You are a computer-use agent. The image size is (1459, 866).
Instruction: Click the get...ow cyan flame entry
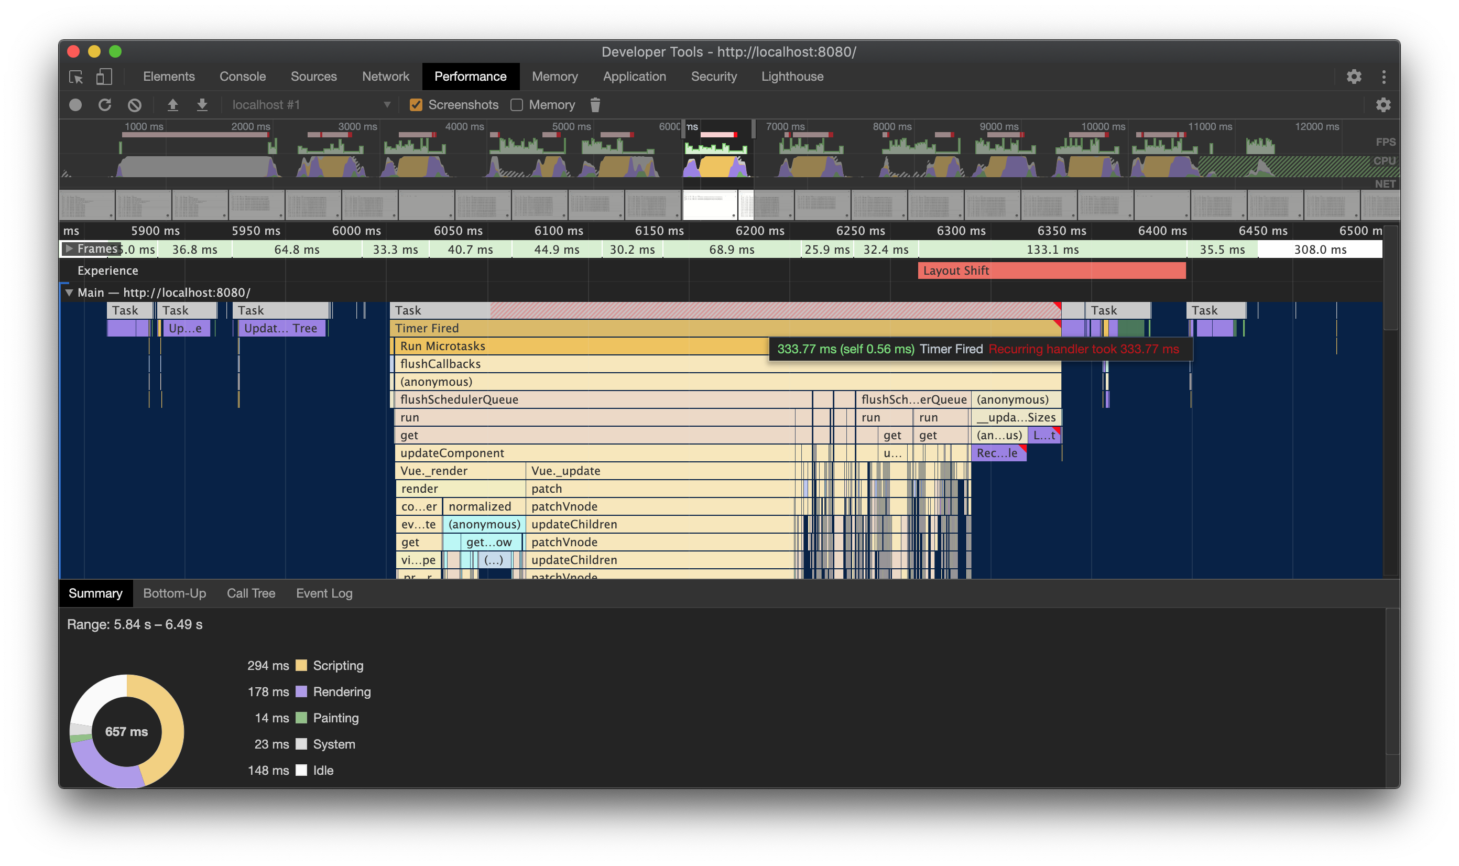[x=491, y=542]
